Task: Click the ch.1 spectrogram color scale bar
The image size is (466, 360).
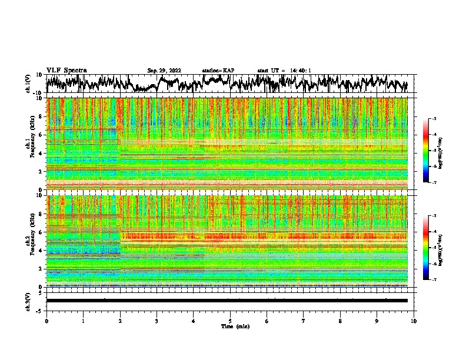Action: tap(426, 151)
